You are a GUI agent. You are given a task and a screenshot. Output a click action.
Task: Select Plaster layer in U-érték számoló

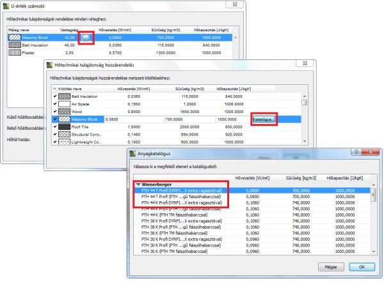(x=120, y=52)
